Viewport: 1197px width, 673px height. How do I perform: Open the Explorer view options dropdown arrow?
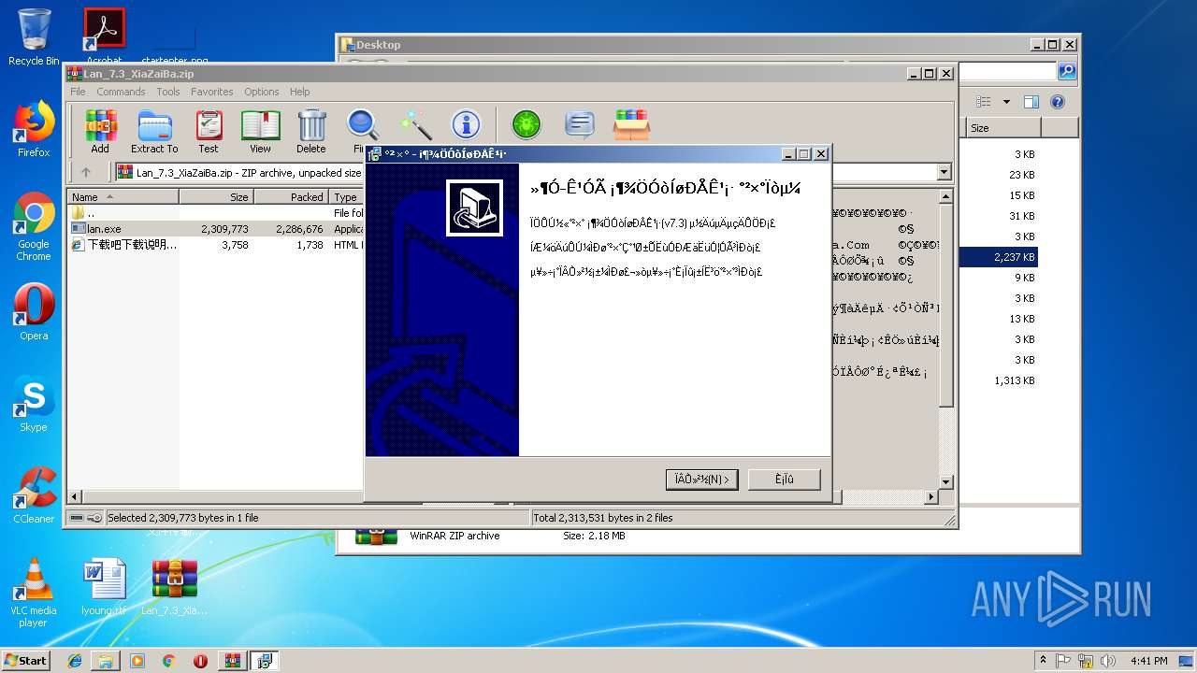pos(1006,102)
